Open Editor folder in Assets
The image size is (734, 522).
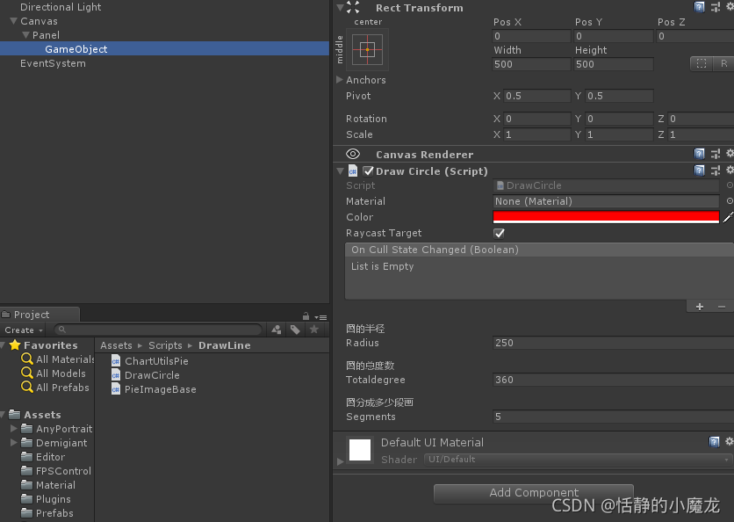click(x=43, y=457)
